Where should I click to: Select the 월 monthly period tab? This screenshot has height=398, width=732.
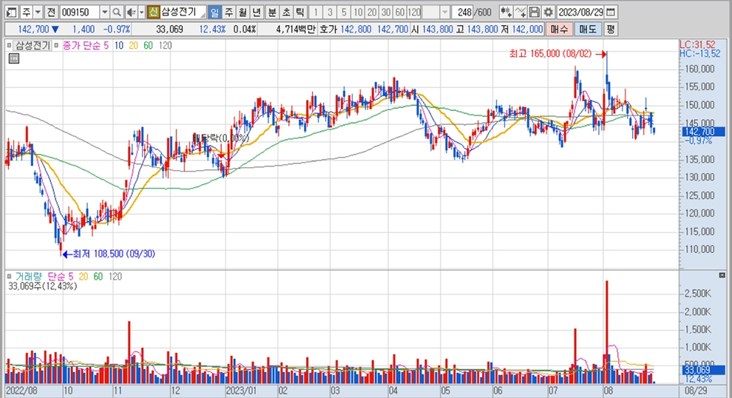pos(242,13)
